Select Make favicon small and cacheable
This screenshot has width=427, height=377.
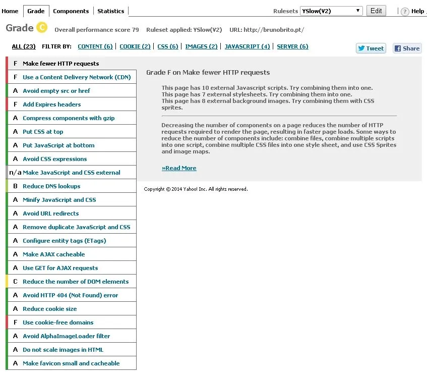pyautogui.click(x=72, y=363)
